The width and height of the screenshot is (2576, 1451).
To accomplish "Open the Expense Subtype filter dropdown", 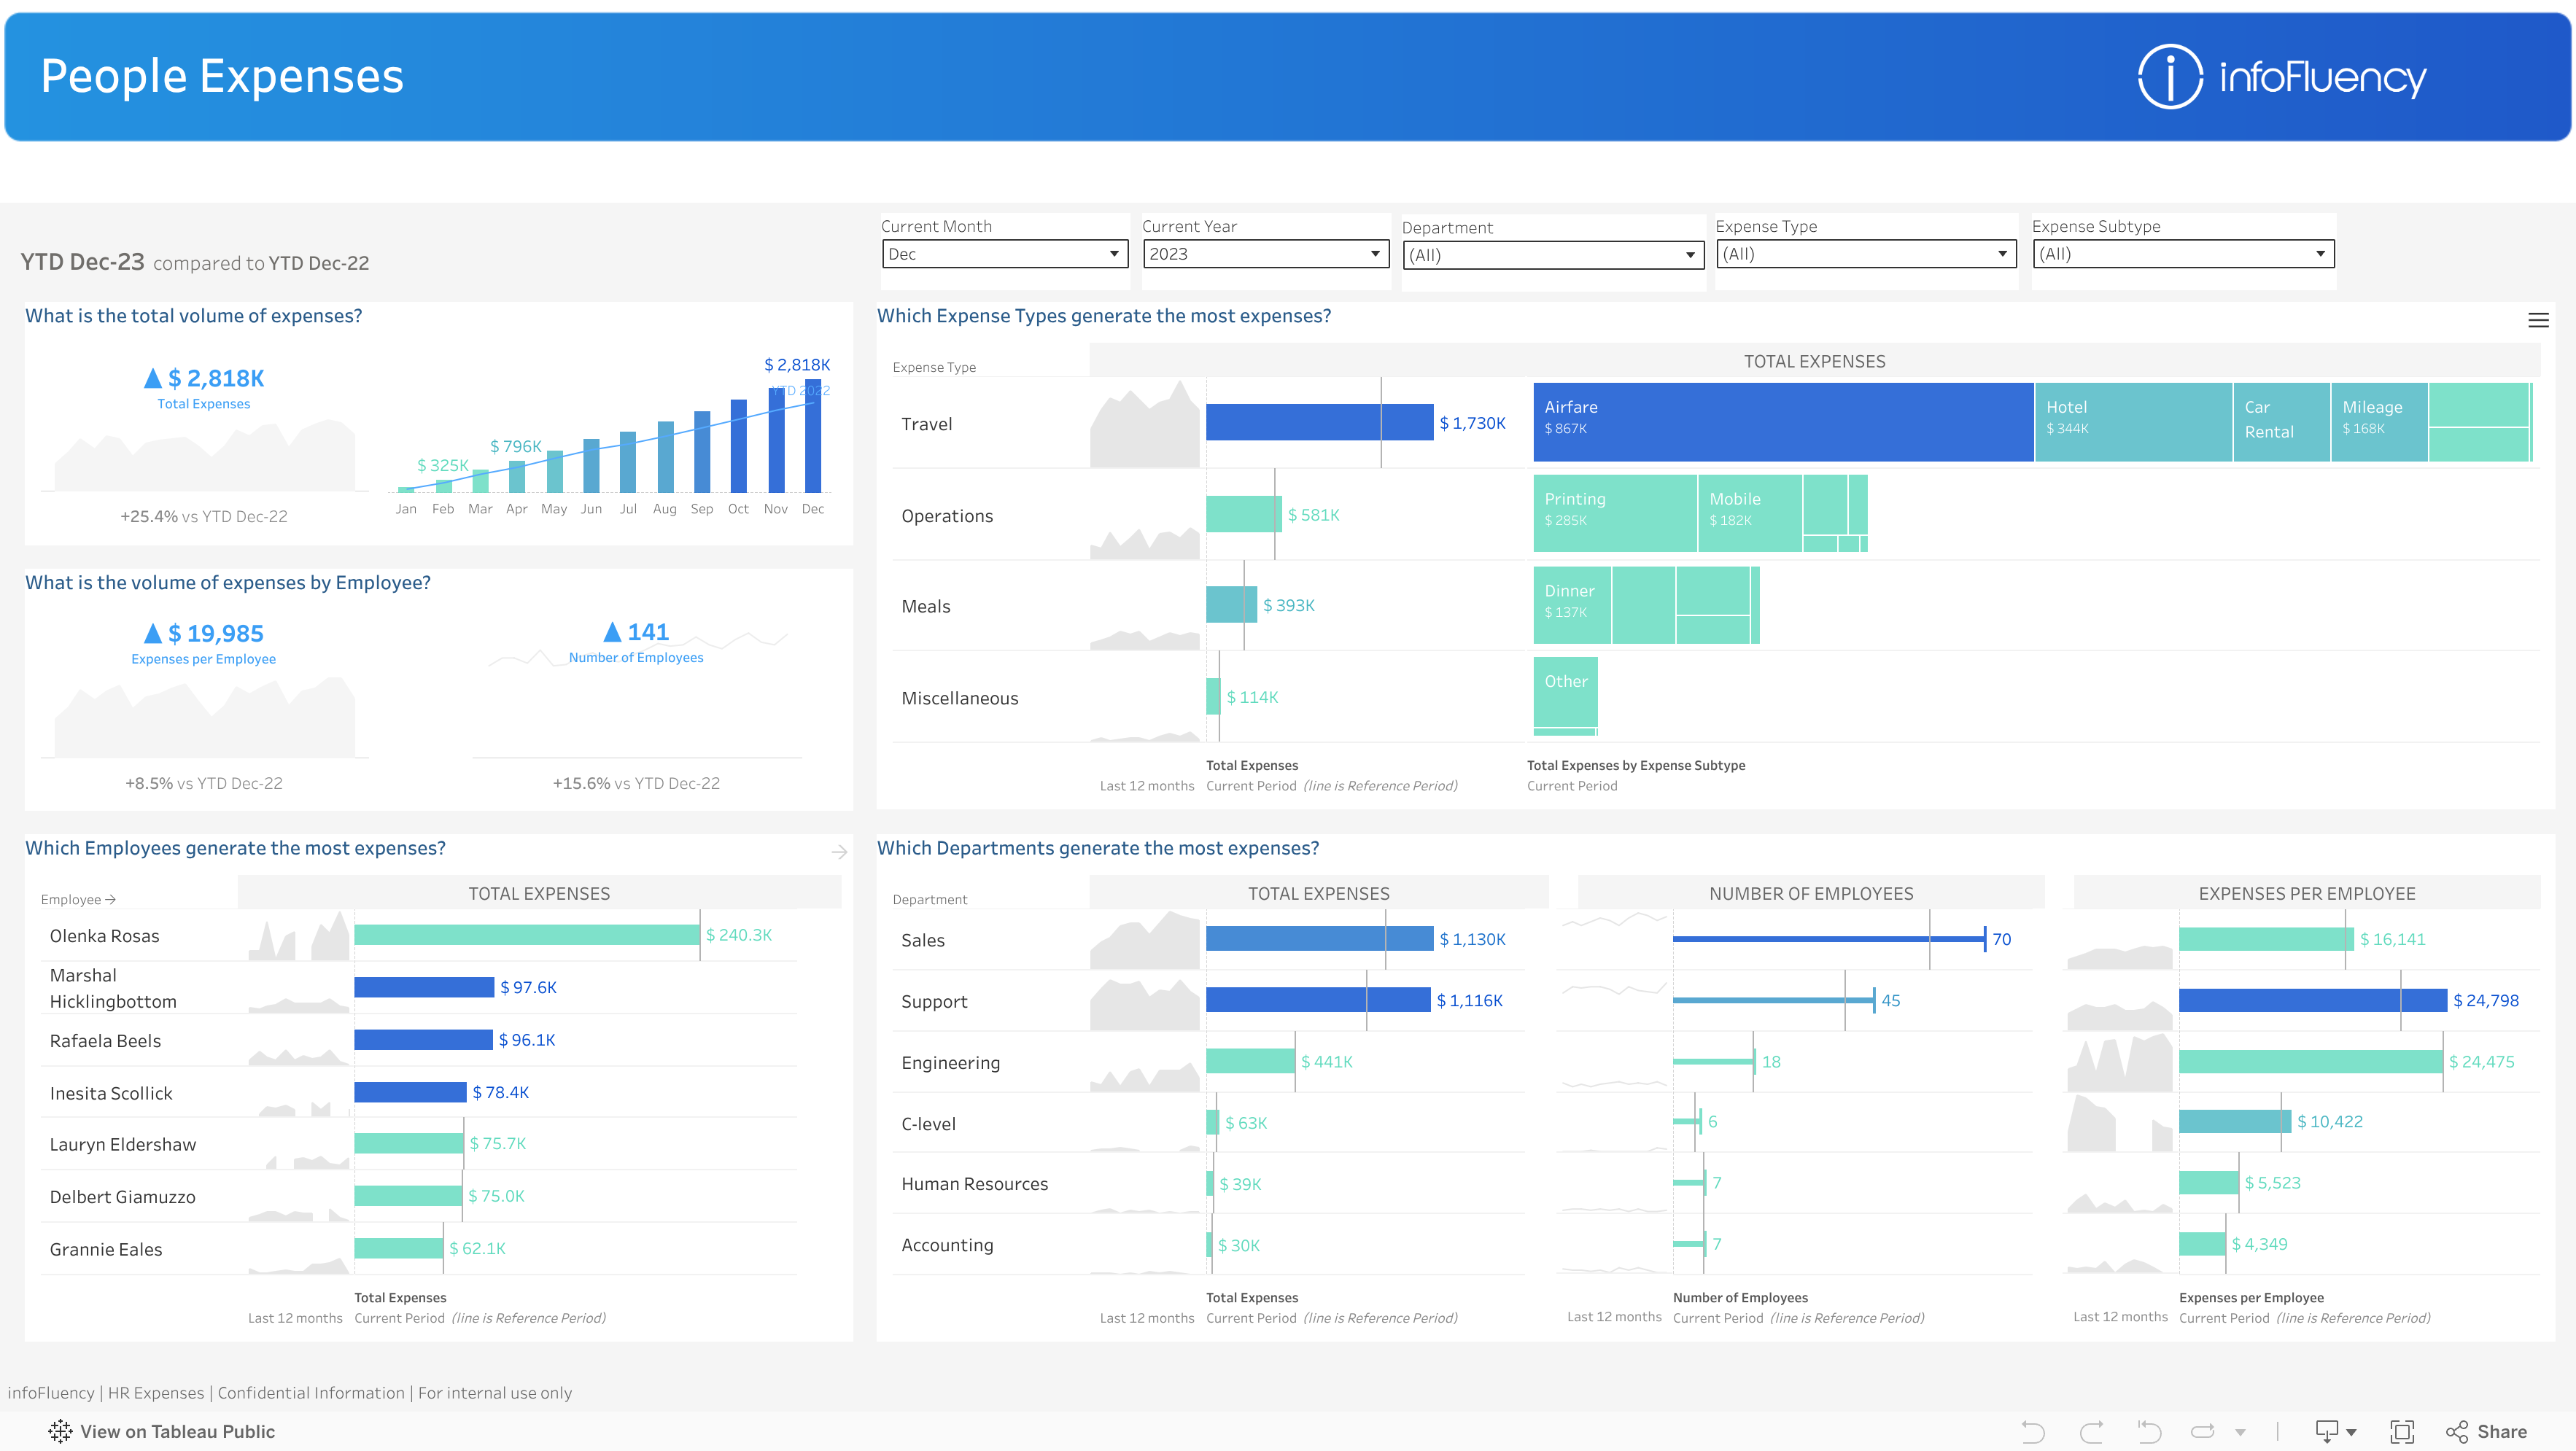I will pos(2183,254).
